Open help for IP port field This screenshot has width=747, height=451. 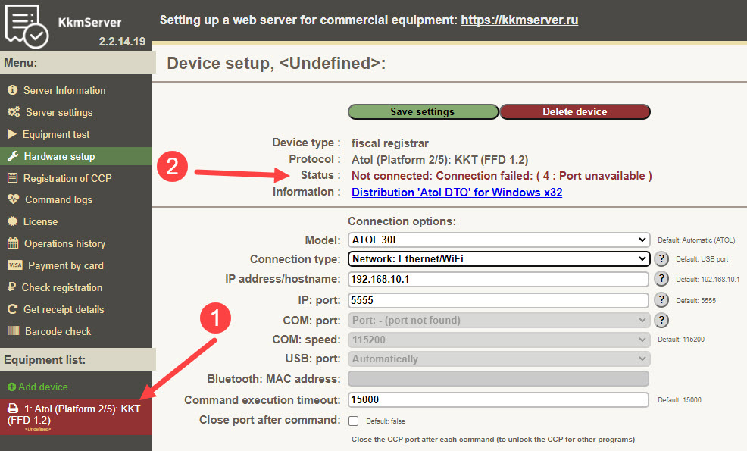[x=661, y=300]
